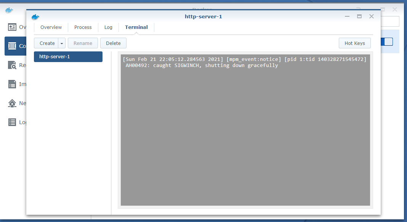Open the Hot Keys menu
This screenshot has height=222, width=407.
[x=354, y=43]
